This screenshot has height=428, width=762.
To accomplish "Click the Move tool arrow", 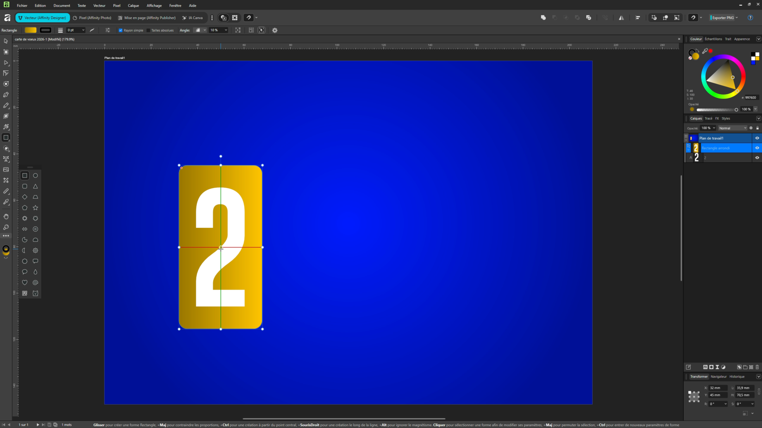I will (x=6, y=41).
